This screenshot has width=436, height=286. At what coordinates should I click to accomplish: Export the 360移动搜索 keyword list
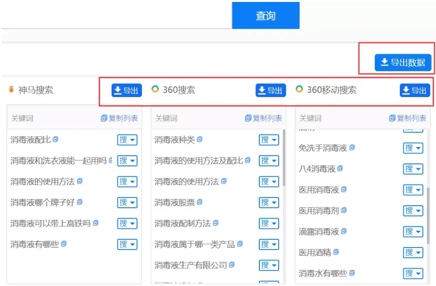[x=415, y=90]
